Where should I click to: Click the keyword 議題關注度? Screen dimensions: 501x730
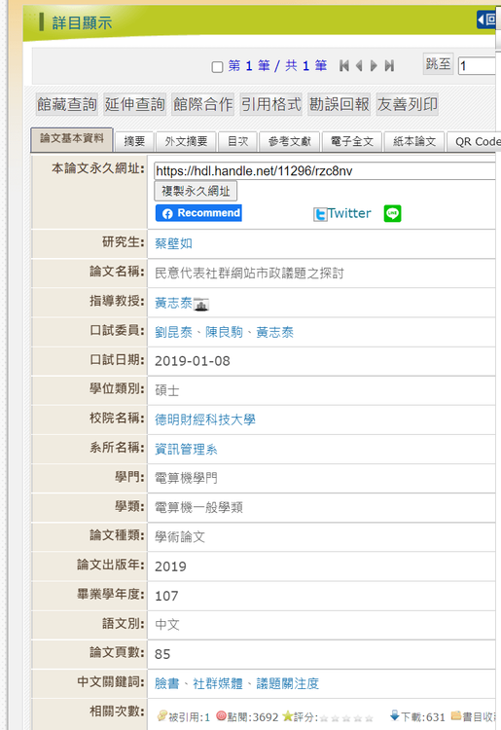288,683
